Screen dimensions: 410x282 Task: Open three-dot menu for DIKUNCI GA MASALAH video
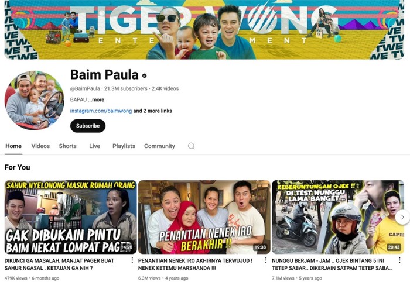(132, 260)
